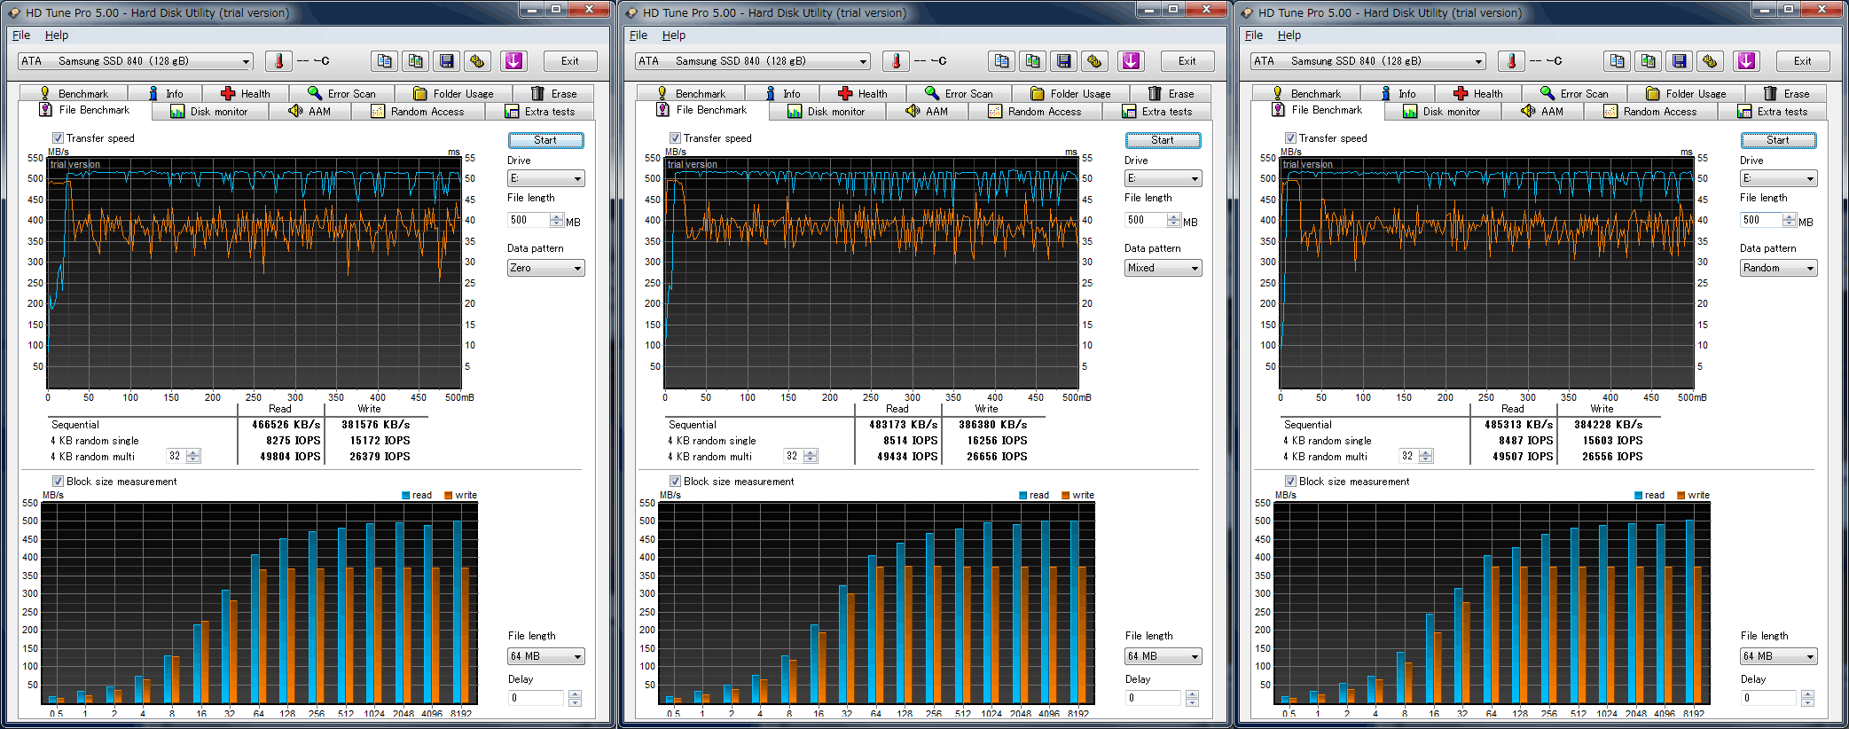Image resolution: width=1849 pixels, height=729 pixels.
Task: Click the floppy disk save icon in right window
Action: [x=1679, y=61]
